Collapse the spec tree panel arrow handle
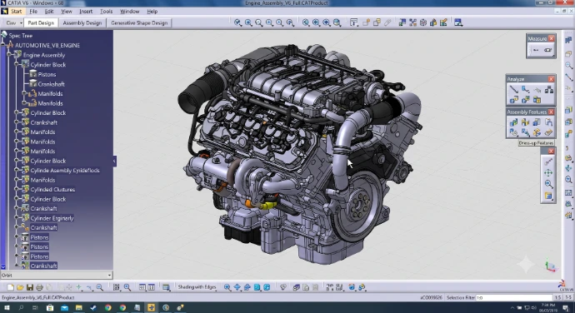Screen dimensions: 575x313 click(x=114, y=161)
